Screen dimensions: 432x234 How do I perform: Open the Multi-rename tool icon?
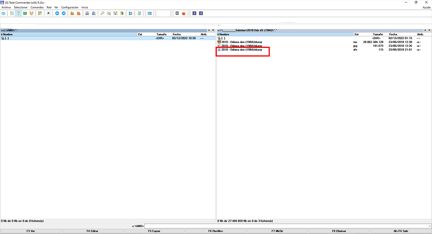[x=109, y=13]
